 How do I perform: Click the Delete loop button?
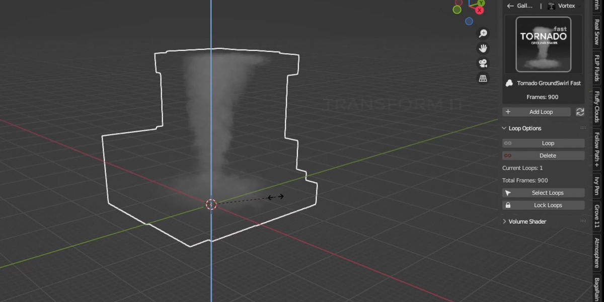tap(544, 156)
